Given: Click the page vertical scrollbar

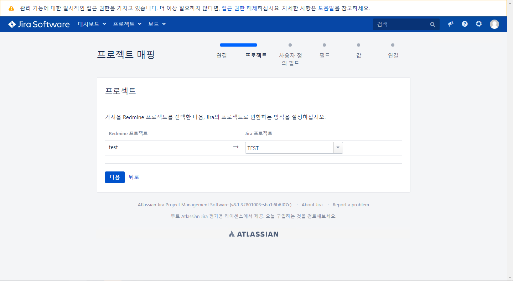Looking at the screenshot, I should (510, 140).
